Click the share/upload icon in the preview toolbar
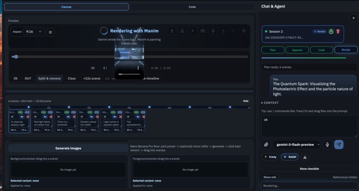Image resolution: width=359 pixels, height=191 pixels. (x=182, y=31)
